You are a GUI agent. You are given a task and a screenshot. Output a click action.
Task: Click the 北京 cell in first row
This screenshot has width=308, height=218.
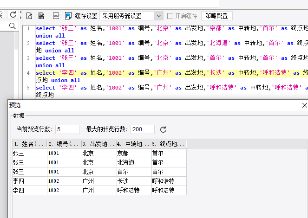coord(99,154)
